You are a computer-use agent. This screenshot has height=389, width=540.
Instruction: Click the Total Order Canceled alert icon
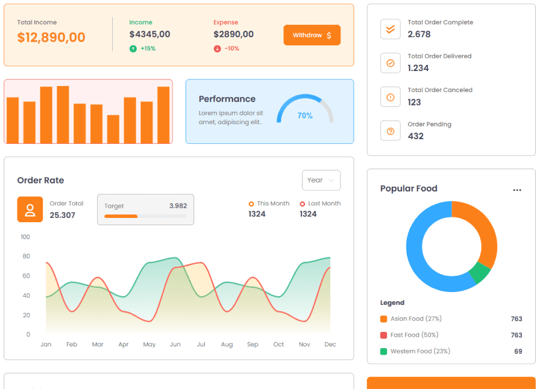pyautogui.click(x=391, y=97)
